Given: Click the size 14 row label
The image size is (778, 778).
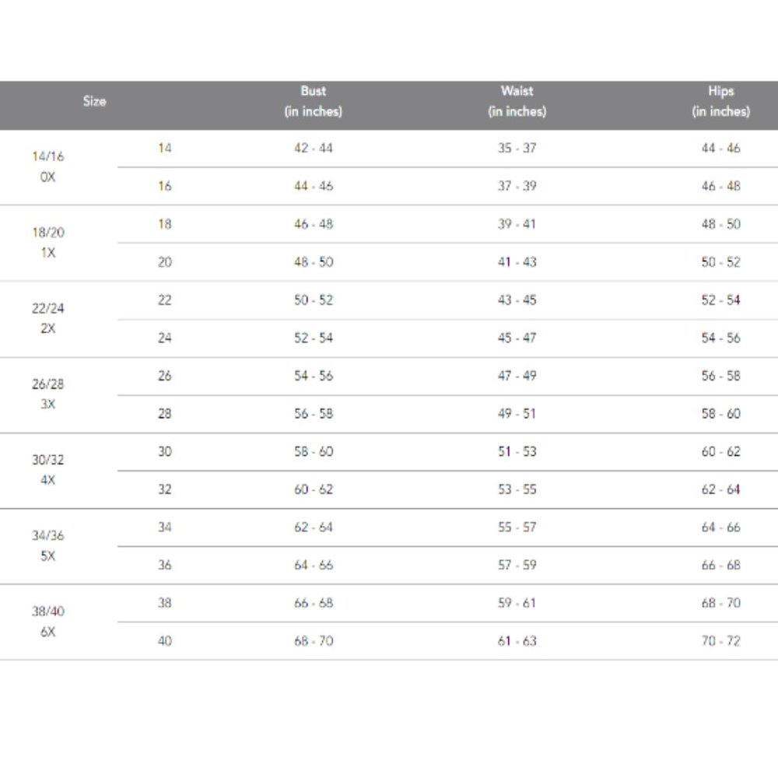Looking at the screenshot, I should point(165,148).
